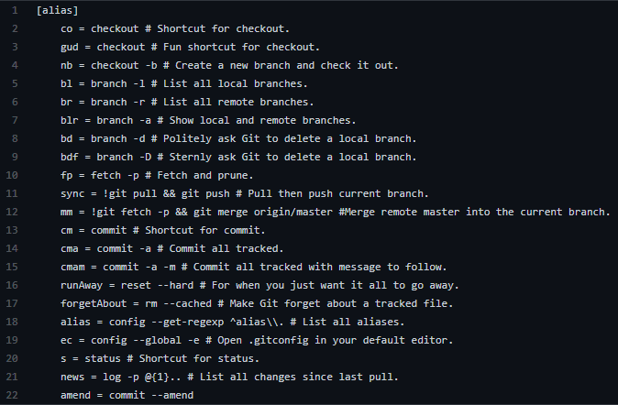Click the 'nb = checkout -b' text
The image size is (618, 405).
(109, 65)
